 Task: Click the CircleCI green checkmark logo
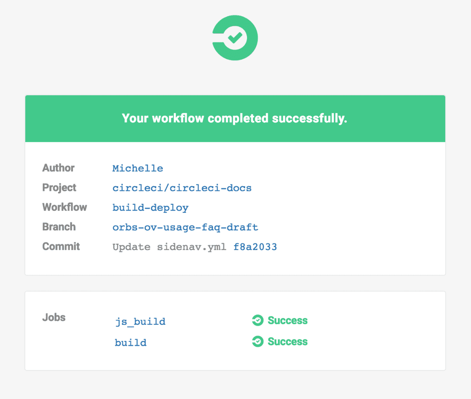click(x=235, y=38)
